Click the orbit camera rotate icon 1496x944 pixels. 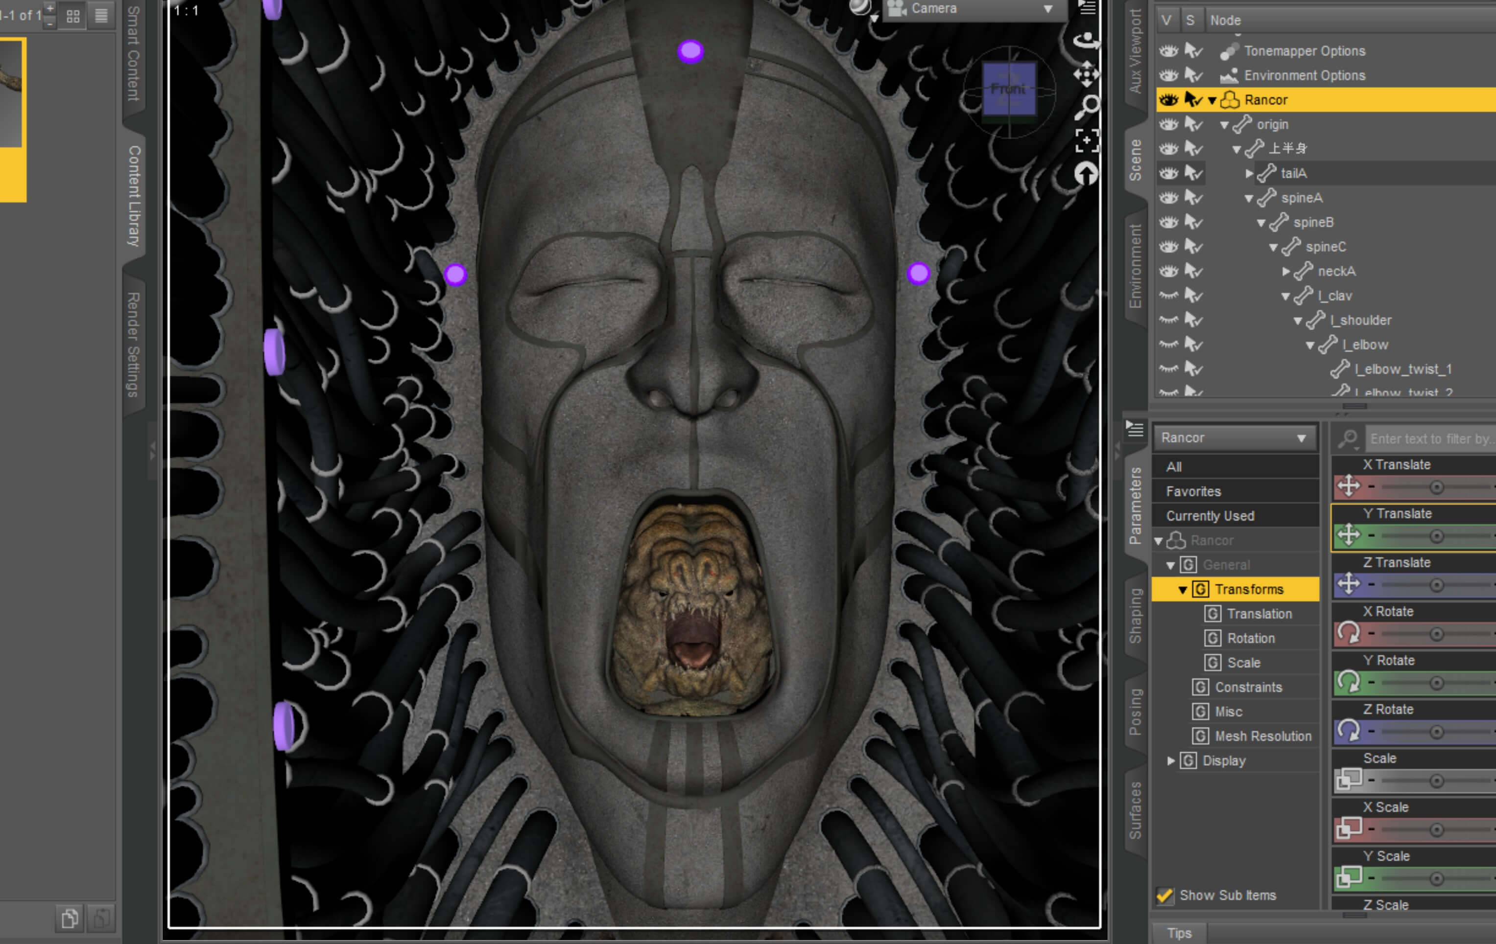pos(1086,41)
